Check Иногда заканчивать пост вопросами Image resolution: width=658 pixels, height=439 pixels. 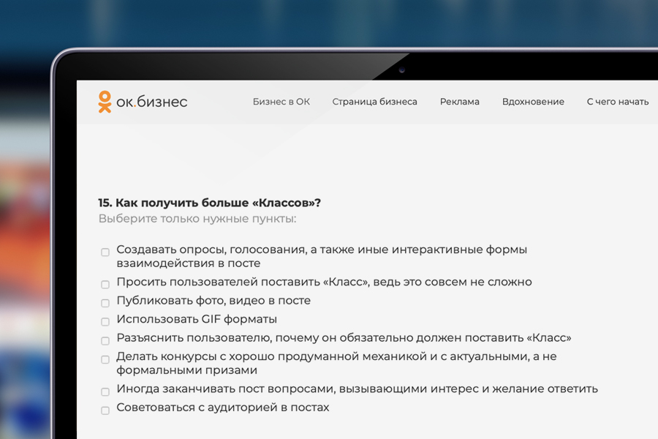(x=105, y=391)
